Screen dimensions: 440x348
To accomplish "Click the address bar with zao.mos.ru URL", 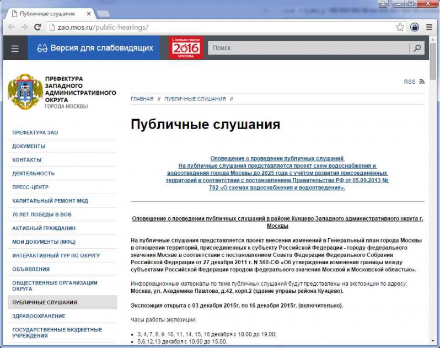I will click(x=221, y=27).
